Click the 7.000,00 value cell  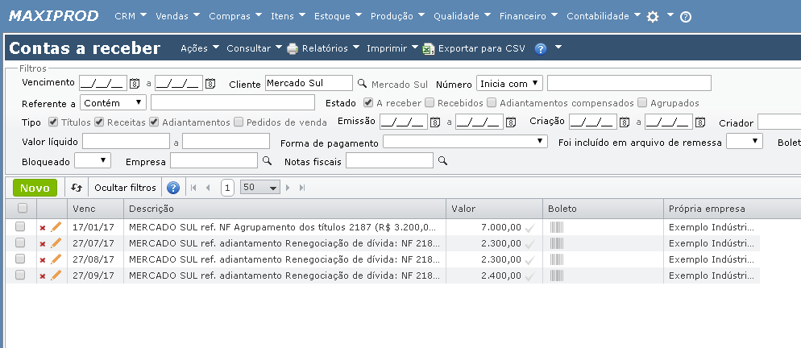point(495,227)
